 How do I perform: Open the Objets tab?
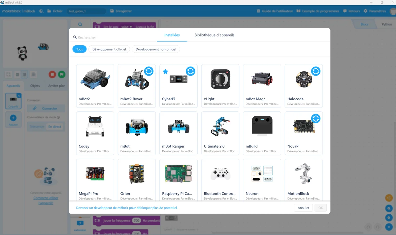35,86
